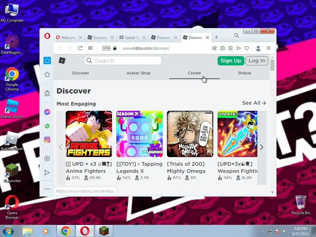Show next games with right carousel arrow
This screenshot has width=316, height=237.
pos(262,147)
